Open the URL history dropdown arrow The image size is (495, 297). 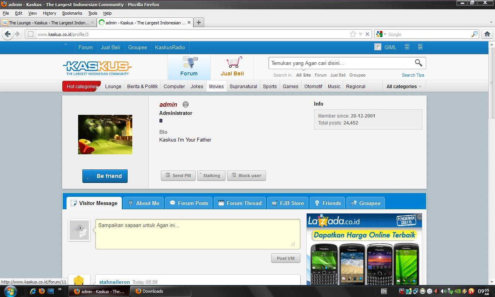[x=360, y=34]
